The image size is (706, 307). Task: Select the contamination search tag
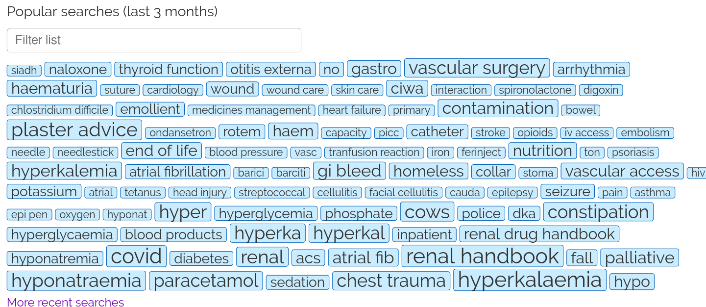(498, 108)
